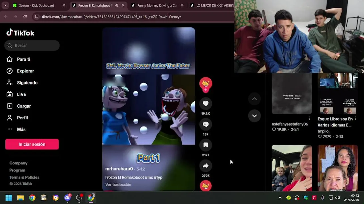
Task: Follow creator via plus on avatar
Action: coord(206,90)
